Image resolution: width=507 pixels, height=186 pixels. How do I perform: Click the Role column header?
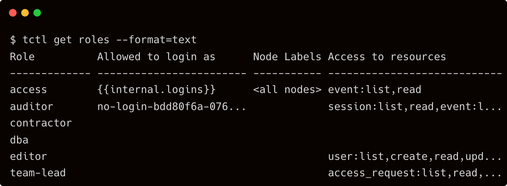coord(22,57)
